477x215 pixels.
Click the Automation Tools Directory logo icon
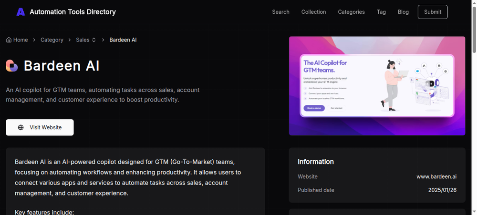pos(21,12)
